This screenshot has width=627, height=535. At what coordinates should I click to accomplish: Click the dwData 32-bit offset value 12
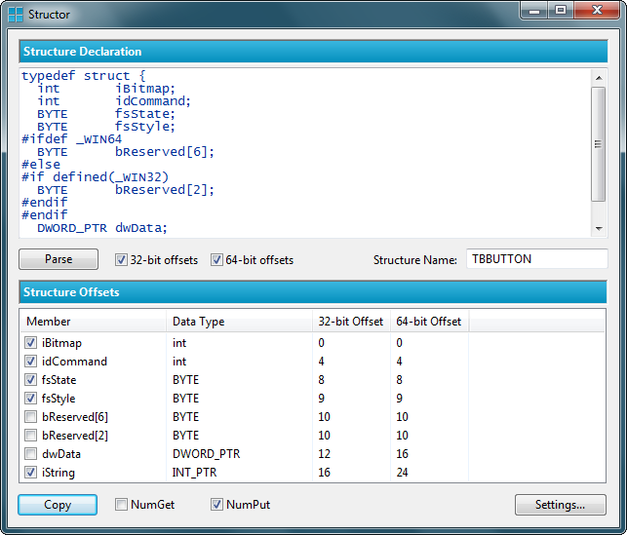point(324,454)
